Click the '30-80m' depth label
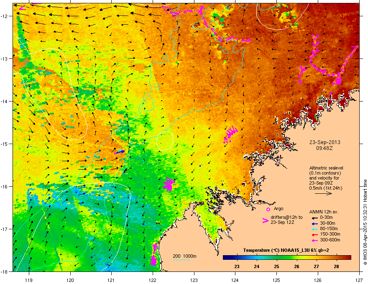The height and width of the screenshot is (284, 368). pyautogui.click(x=327, y=223)
